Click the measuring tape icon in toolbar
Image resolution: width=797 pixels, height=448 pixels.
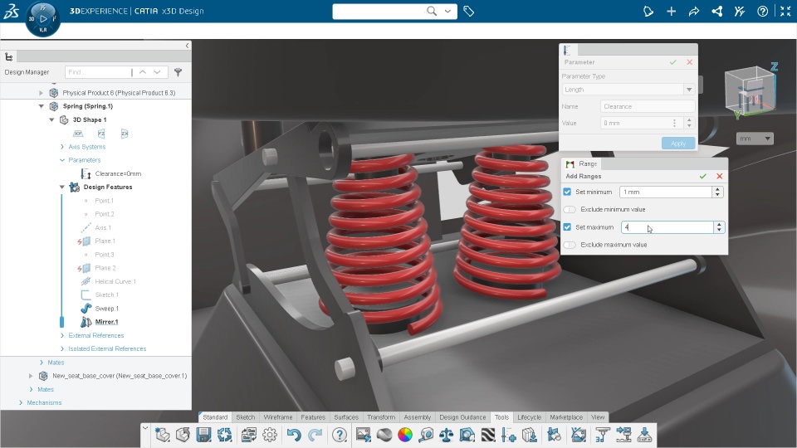(x=427, y=435)
